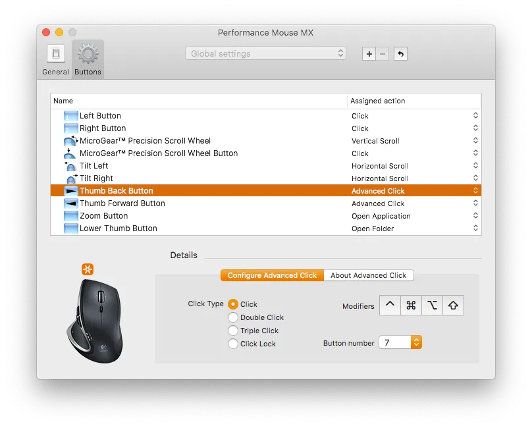Switch to Configure Advanced Click tab
532x428 pixels.
(272, 275)
